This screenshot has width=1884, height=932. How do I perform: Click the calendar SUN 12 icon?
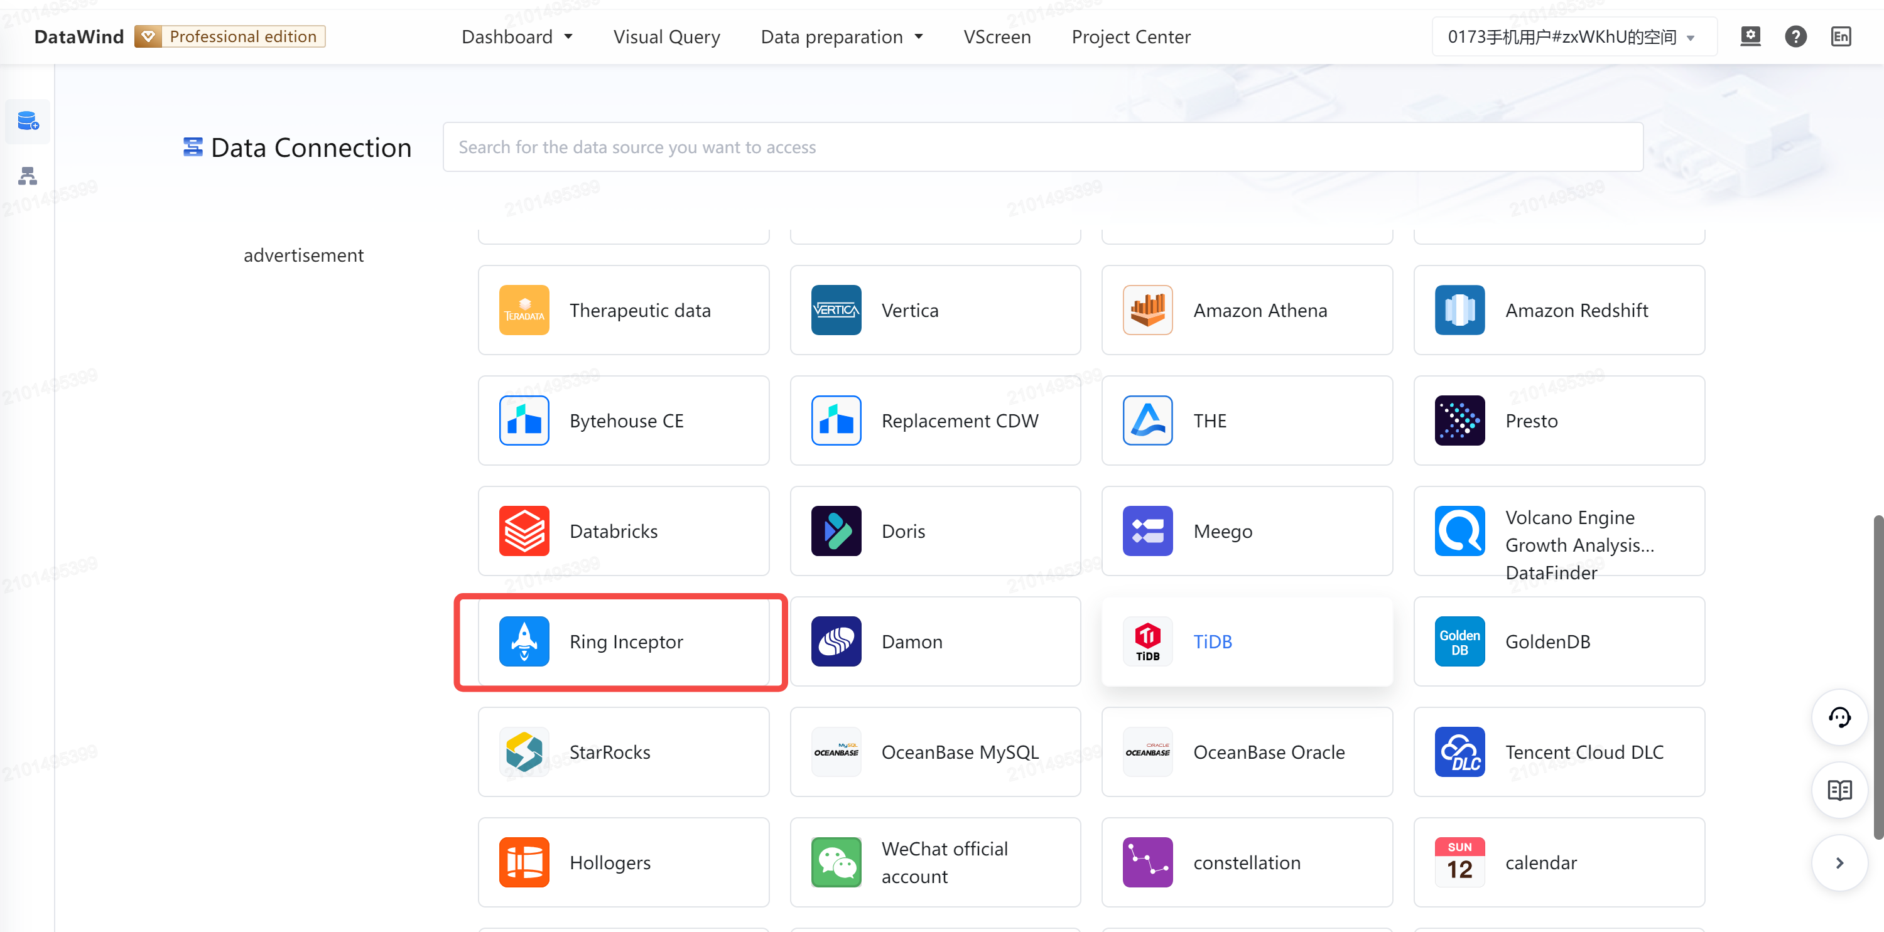pos(1459,862)
